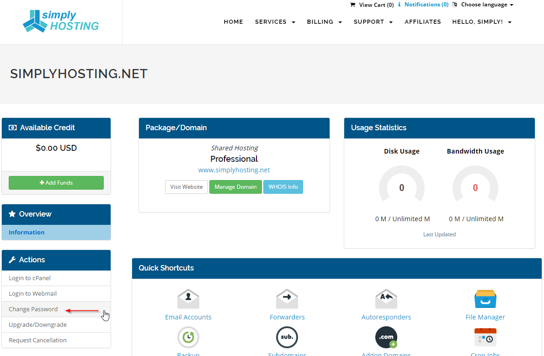544x356 pixels.
Task: Open the Cron Jobs calendar icon
Action: (x=485, y=337)
